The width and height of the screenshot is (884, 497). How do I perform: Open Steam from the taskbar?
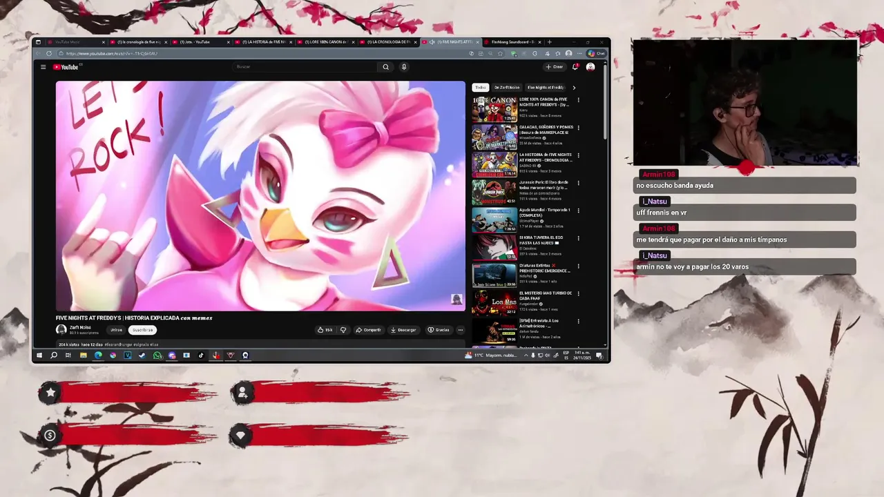pyautogui.click(x=142, y=355)
